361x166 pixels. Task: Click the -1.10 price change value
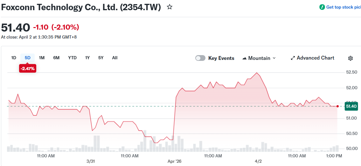pos(41,27)
